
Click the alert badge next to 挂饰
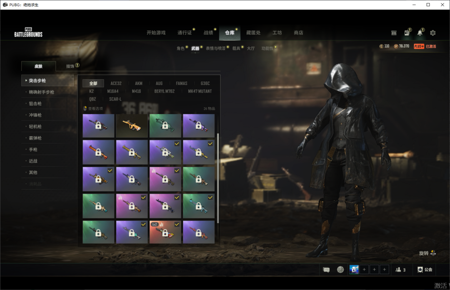click(x=77, y=65)
